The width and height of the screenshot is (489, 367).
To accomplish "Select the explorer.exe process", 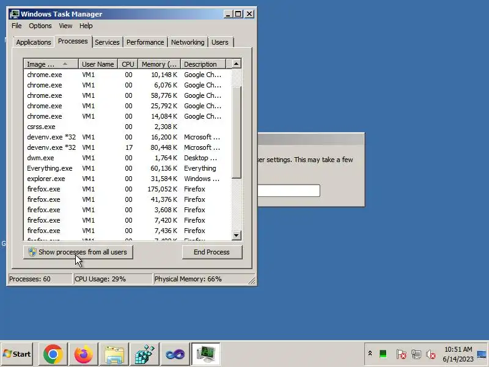I will tap(128, 179).
